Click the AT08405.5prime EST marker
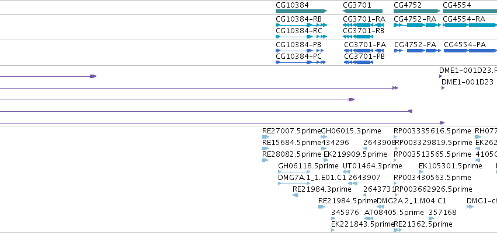 click(369, 218)
